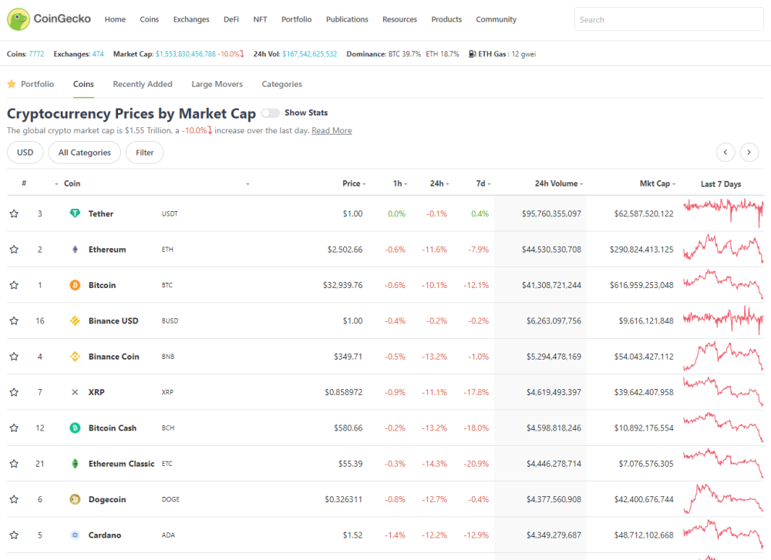The image size is (771, 560).
Task: Click the ETH Gas pump icon
Action: tap(472, 54)
